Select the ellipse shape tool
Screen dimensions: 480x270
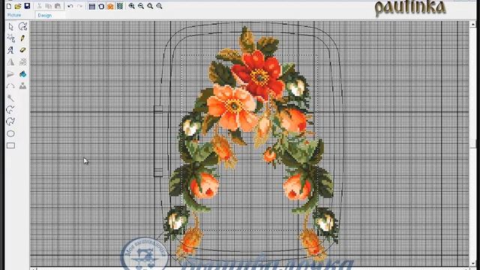[x=10, y=133]
